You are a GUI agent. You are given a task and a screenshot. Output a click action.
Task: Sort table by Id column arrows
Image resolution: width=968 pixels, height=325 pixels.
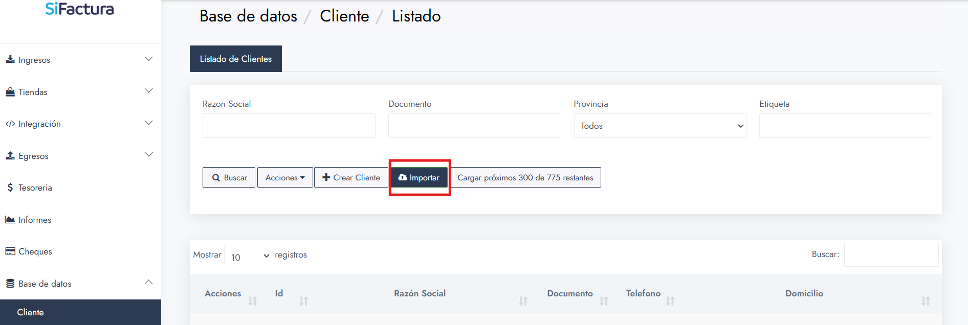pyautogui.click(x=303, y=301)
